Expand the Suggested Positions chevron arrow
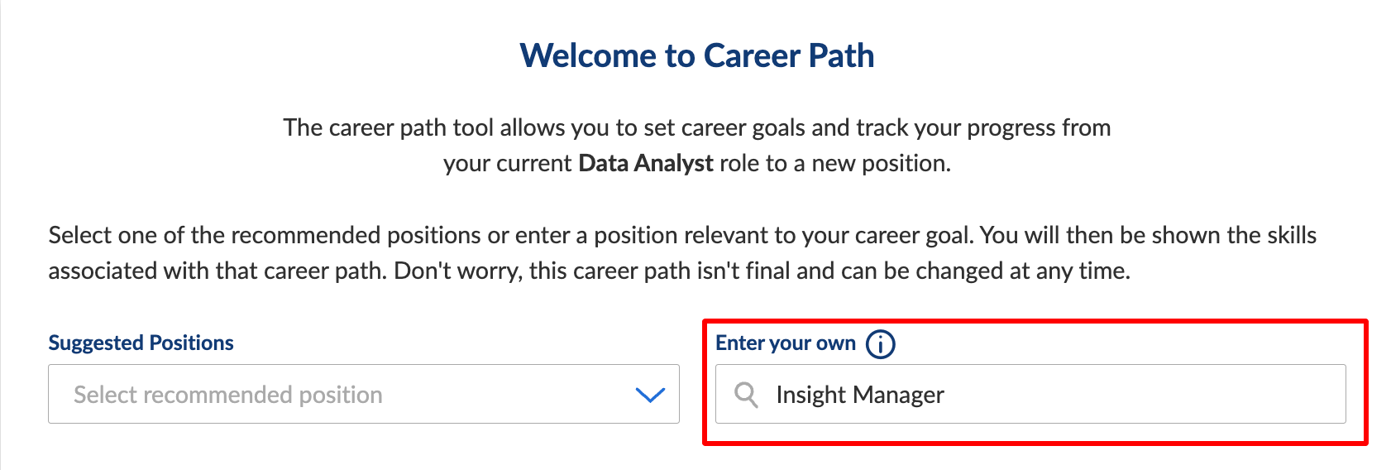This screenshot has width=1391, height=470. click(x=650, y=395)
